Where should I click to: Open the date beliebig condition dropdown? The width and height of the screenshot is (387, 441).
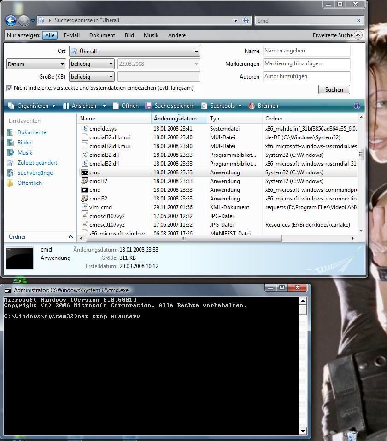click(x=92, y=64)
